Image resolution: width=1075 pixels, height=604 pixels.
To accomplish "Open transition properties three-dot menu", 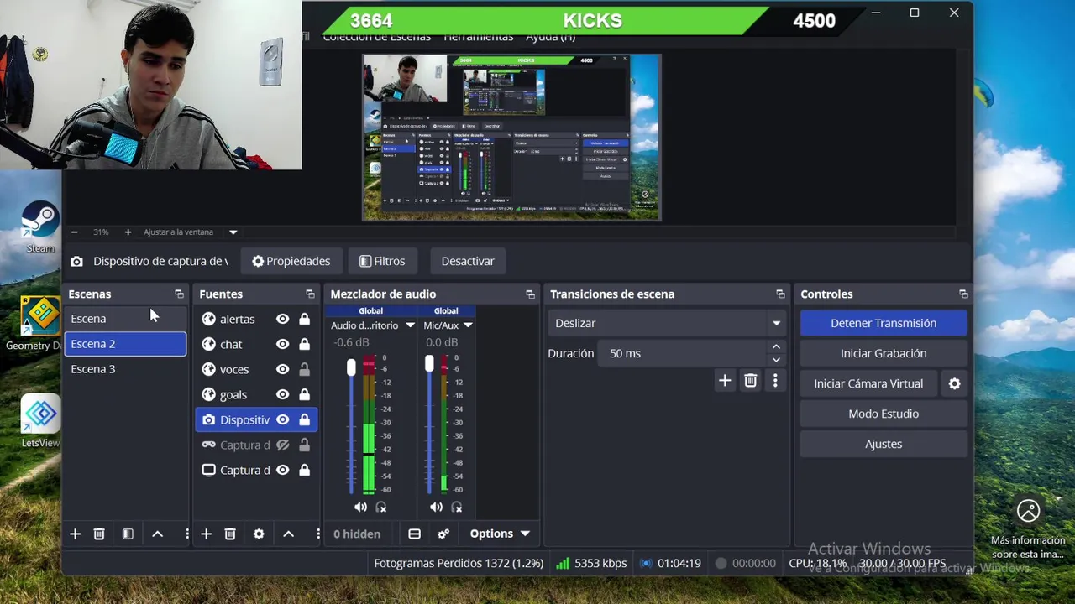I will [775, 381].
